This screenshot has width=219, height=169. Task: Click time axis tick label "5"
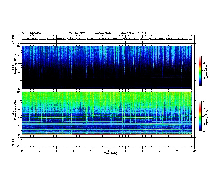pyautogui.click(x=108, y=151)
